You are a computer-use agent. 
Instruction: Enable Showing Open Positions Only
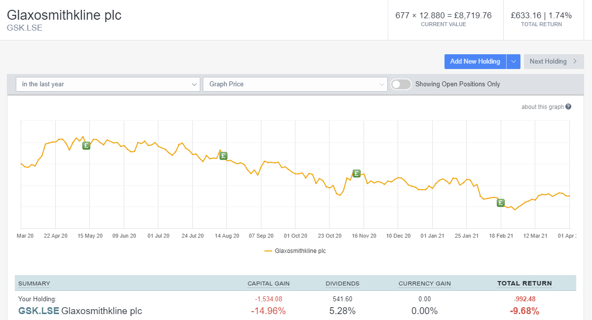point(401,84)
